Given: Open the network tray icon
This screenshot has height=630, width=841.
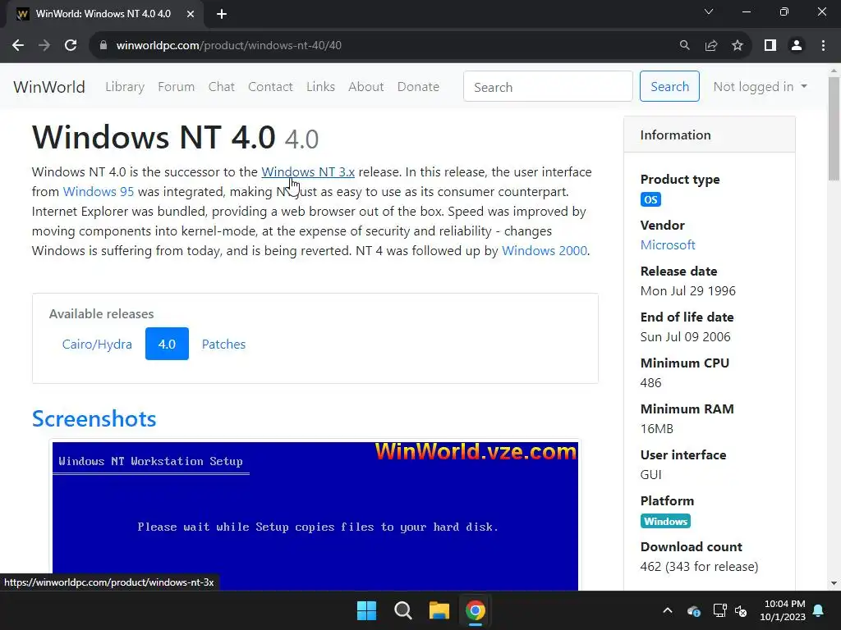Looking at the screenshot, I should 719,610.
